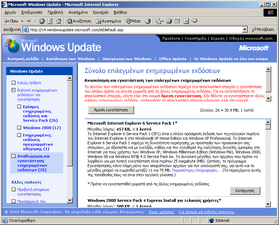Click the Άμεση εγκατάσταση button
Image resolution: width=279 pixels, height=225 pixels.
pos(111,110)
